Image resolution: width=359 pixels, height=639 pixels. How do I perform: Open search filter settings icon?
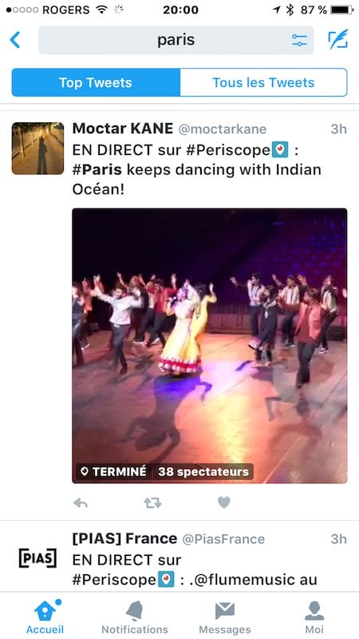tap(299, 40)
